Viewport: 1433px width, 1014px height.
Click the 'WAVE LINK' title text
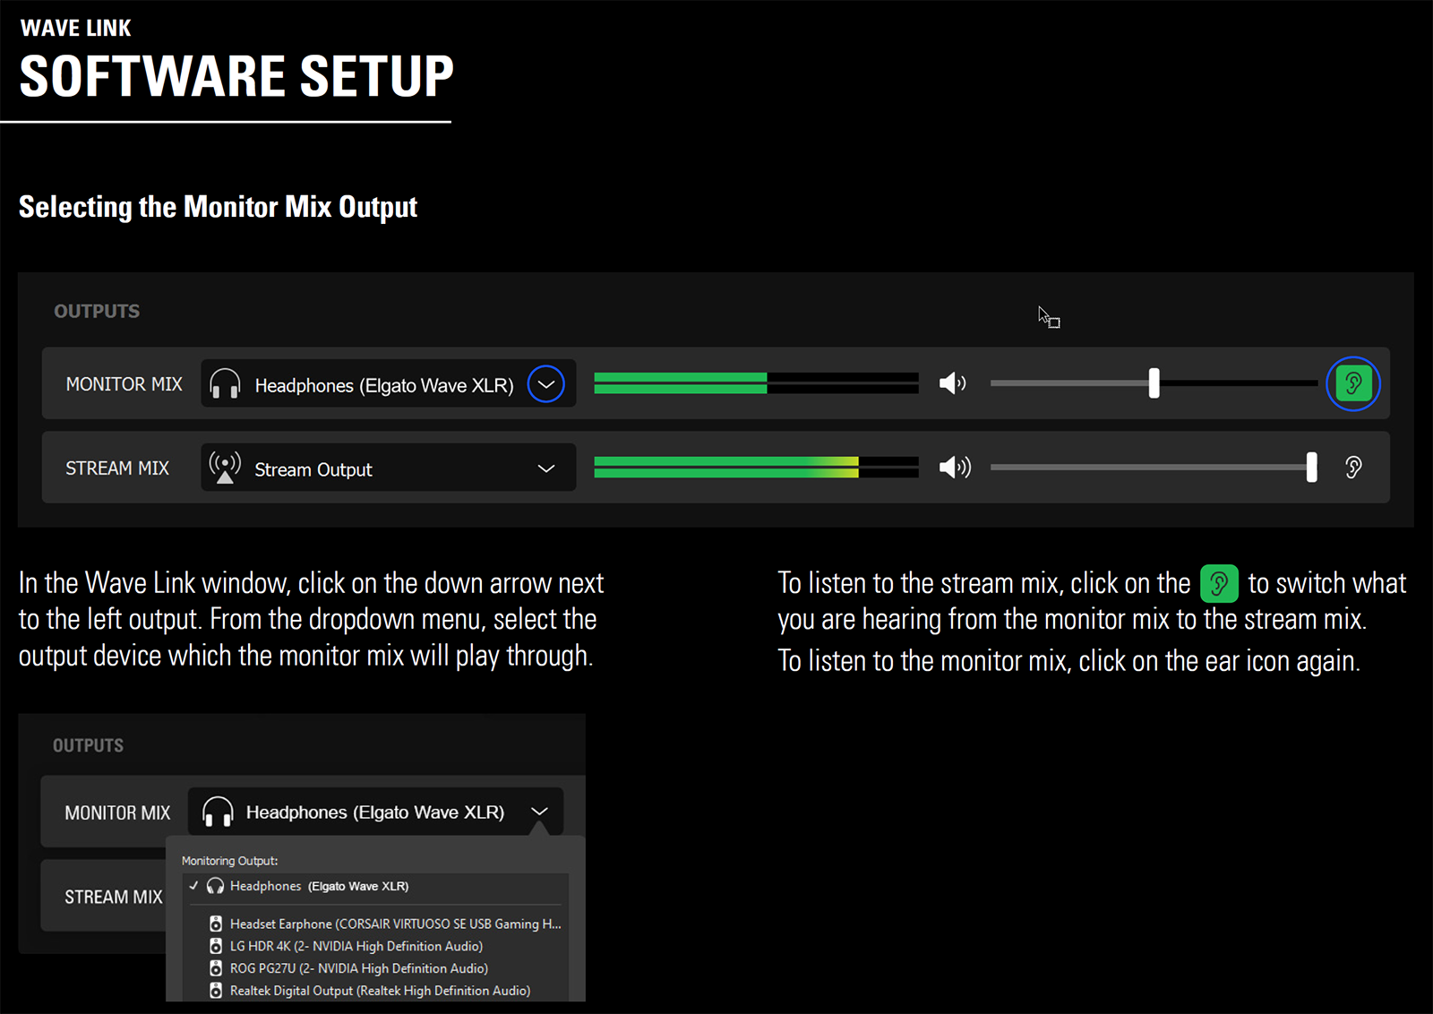76,29
